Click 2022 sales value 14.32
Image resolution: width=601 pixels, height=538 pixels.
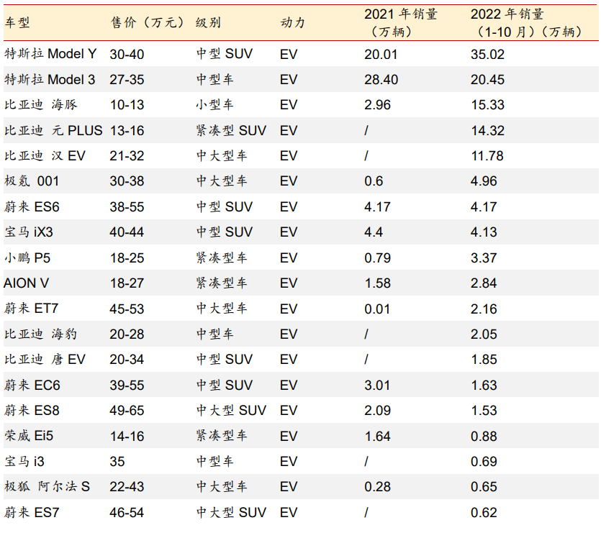487,131
